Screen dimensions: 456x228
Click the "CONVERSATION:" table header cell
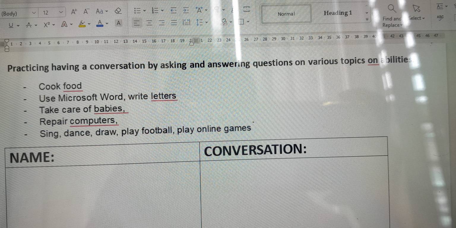294,149
